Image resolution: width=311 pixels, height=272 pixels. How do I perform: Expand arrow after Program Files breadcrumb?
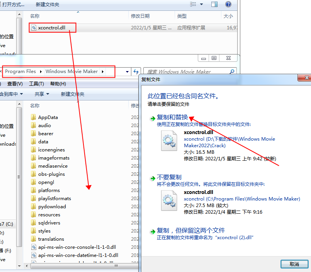click(x=41, y=71)
